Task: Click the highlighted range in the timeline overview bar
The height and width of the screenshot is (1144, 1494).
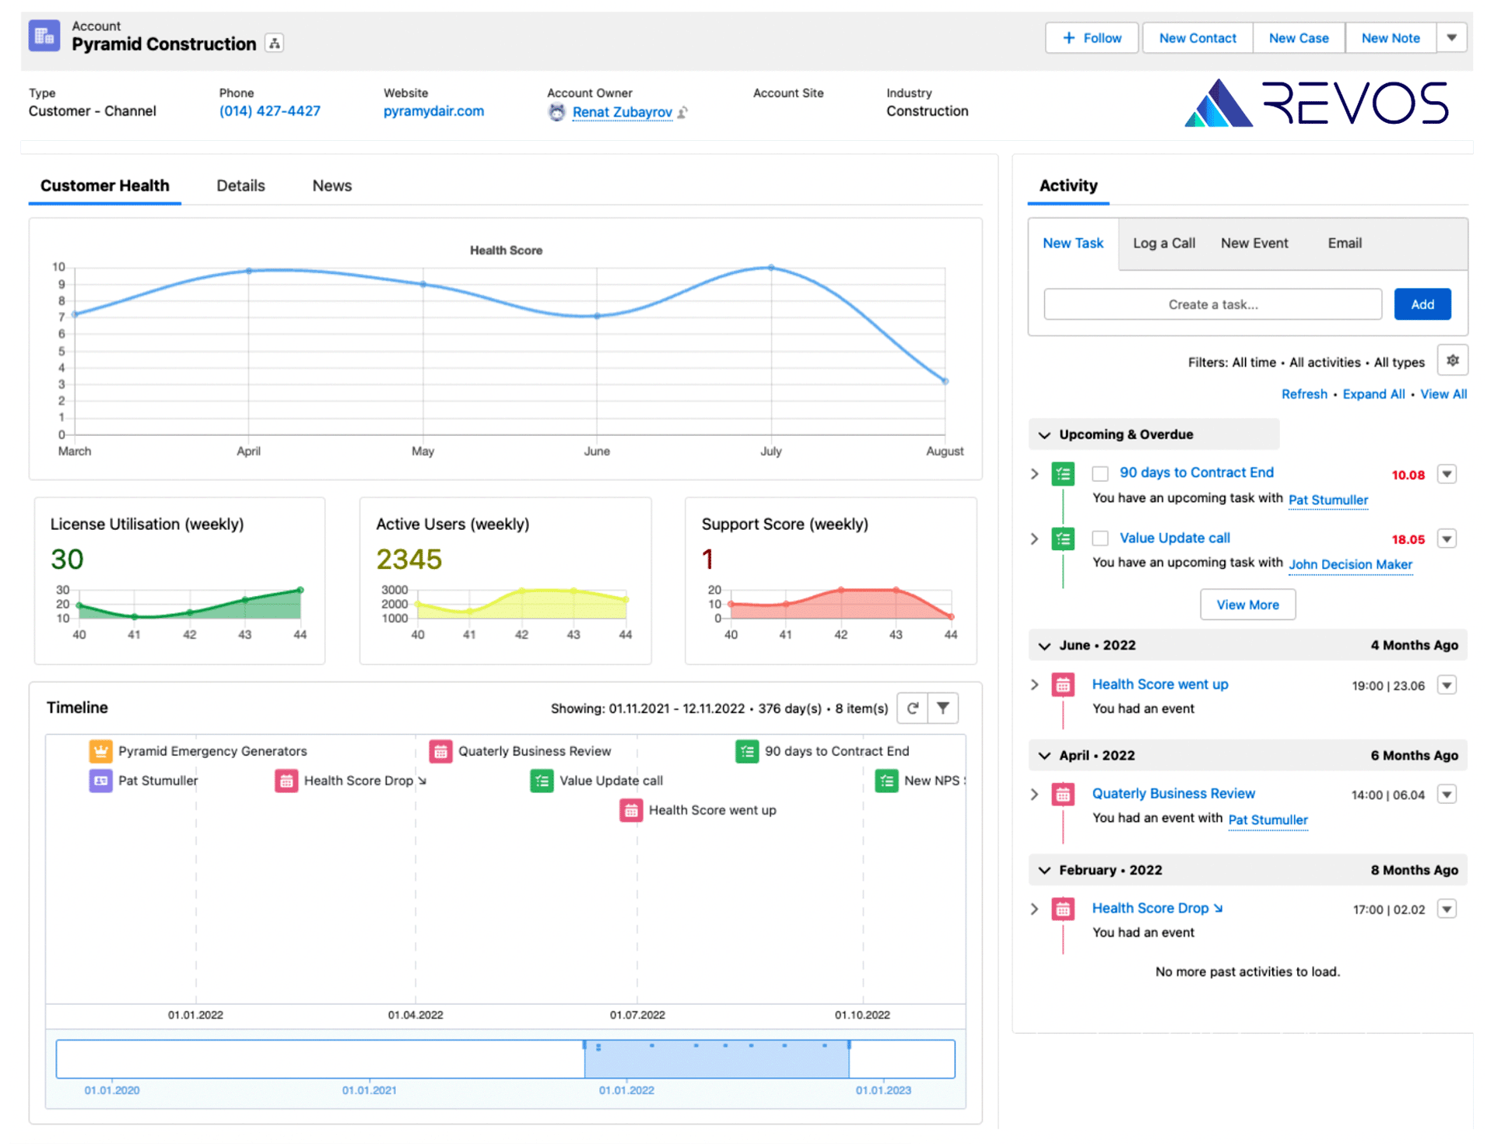Action: pyautogui.click(x=717, y=1059)
